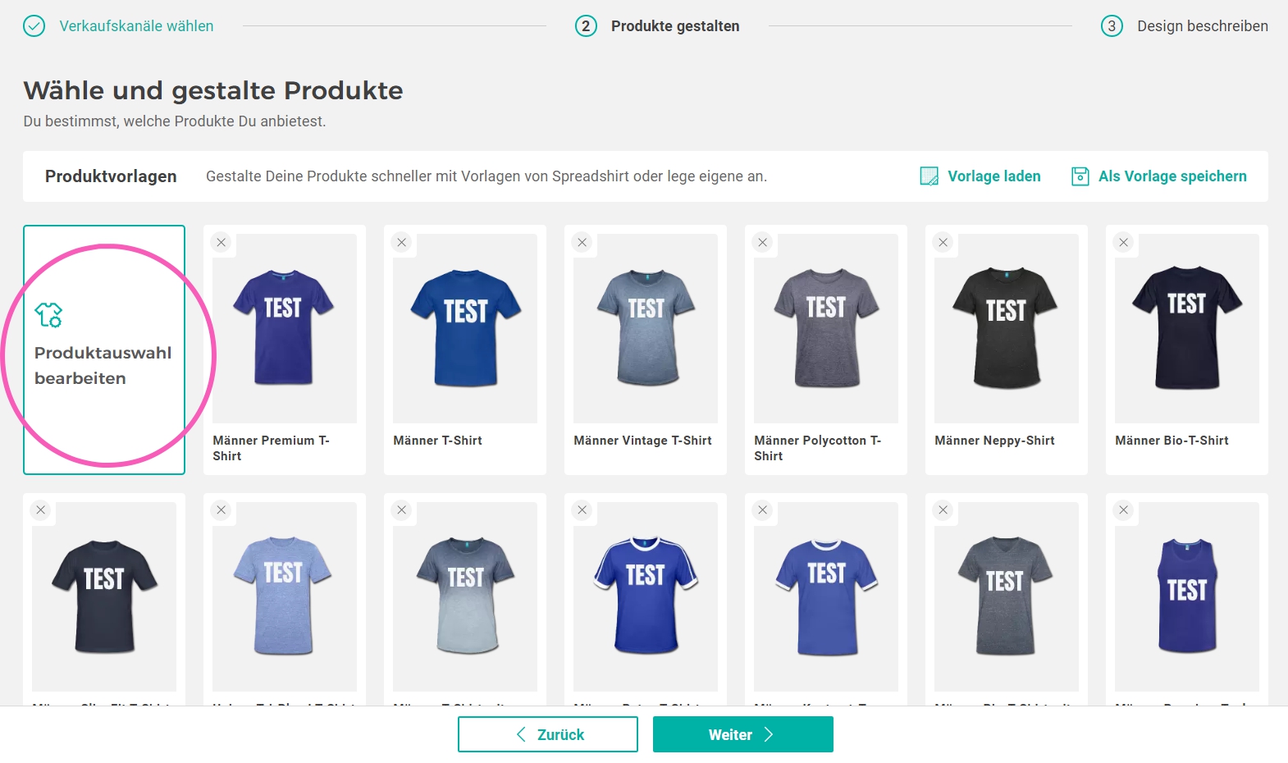
Task: Open the Vorlage laden link
Action: [x=993, y=176]
